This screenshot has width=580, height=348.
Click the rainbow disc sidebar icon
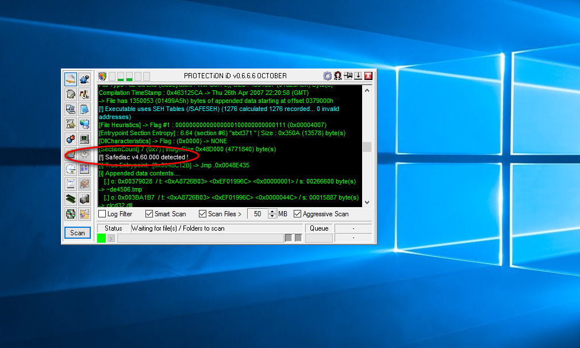pyautogui.click(x=70, y=214)
